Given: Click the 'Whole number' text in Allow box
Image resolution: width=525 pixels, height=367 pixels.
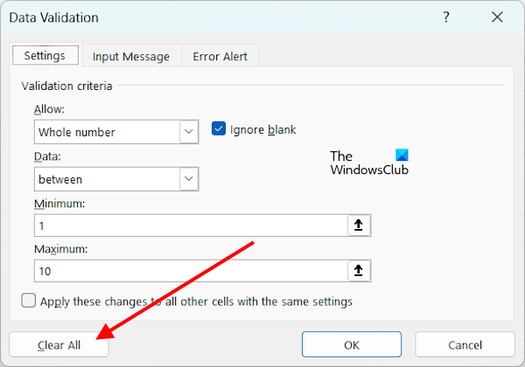Looking at the screenshot, I should [x=77, y=133].
